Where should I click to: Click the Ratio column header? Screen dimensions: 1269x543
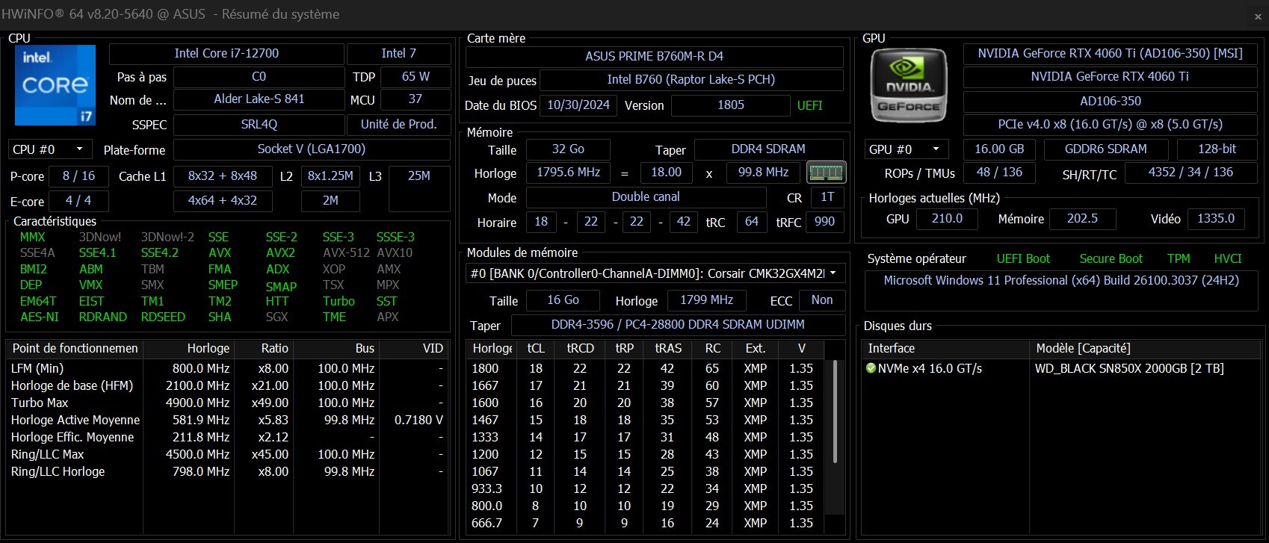coord(264,348)
